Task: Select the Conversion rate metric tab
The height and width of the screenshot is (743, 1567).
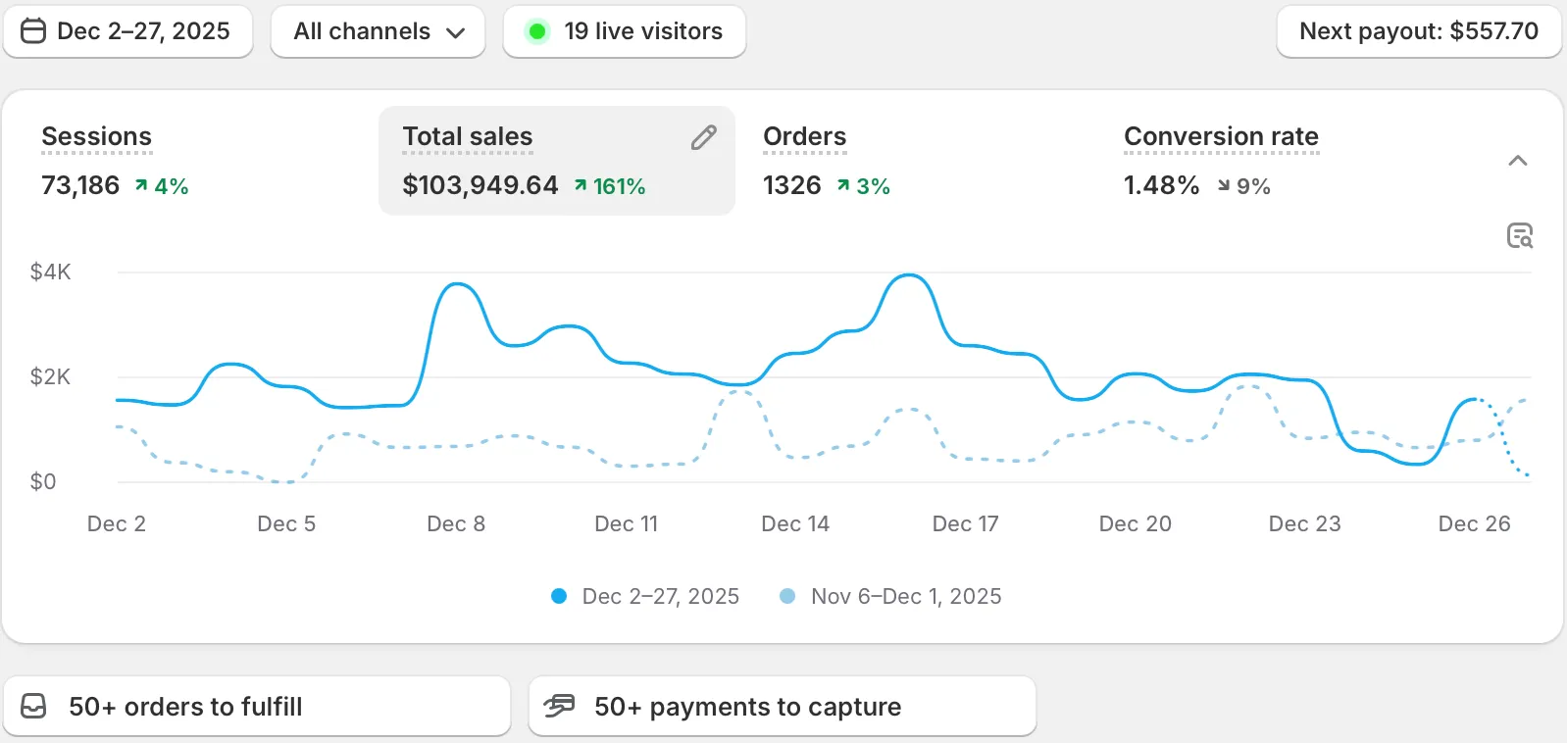Action: [1220, 137]
